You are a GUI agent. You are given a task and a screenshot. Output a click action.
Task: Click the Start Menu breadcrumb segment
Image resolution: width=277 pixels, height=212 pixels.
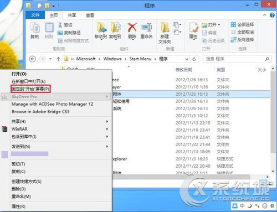click(140, 59)
